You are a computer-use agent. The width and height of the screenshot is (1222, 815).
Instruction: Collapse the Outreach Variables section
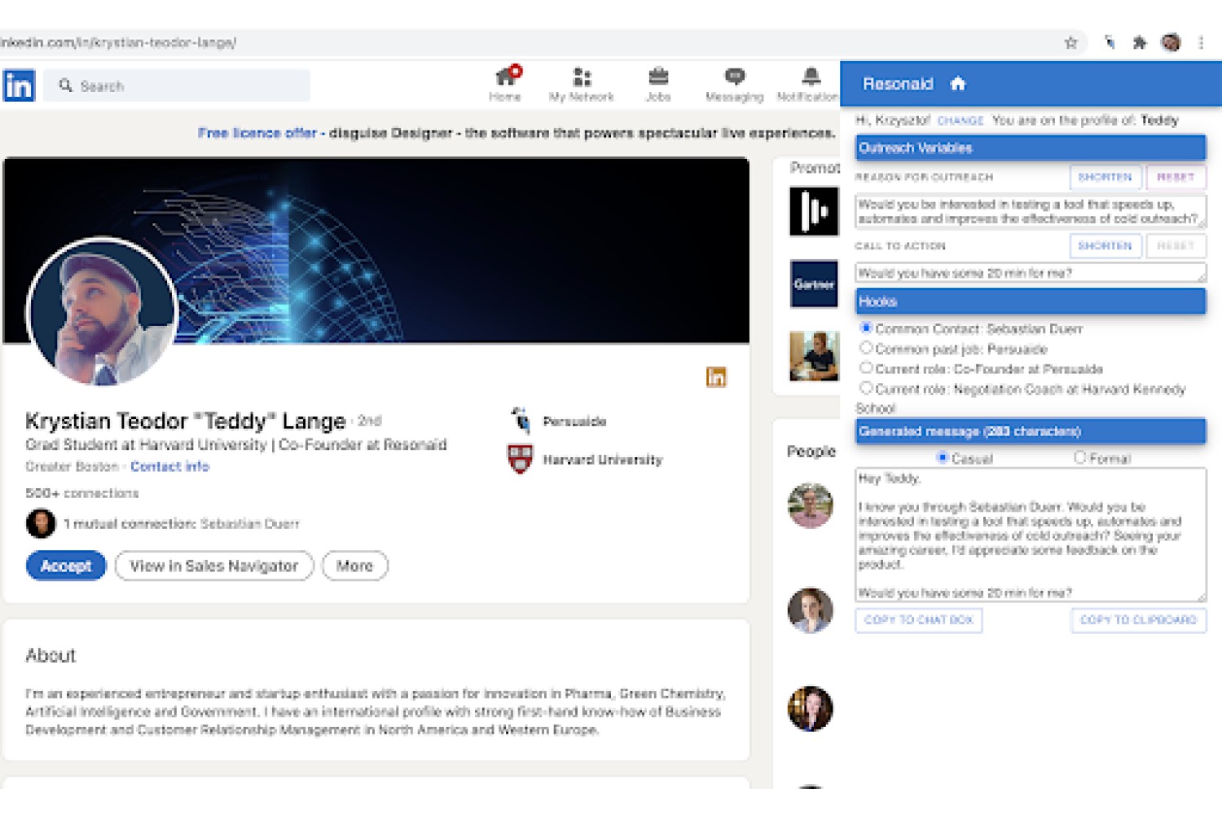(1031, 148)
